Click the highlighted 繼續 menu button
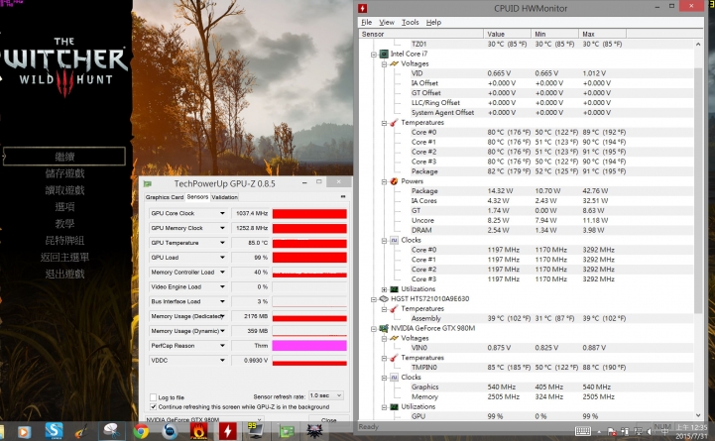 [64, 157]
